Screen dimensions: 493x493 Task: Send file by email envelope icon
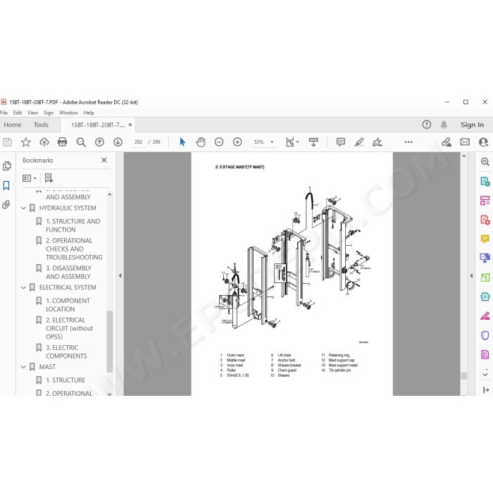pos(465,142)
